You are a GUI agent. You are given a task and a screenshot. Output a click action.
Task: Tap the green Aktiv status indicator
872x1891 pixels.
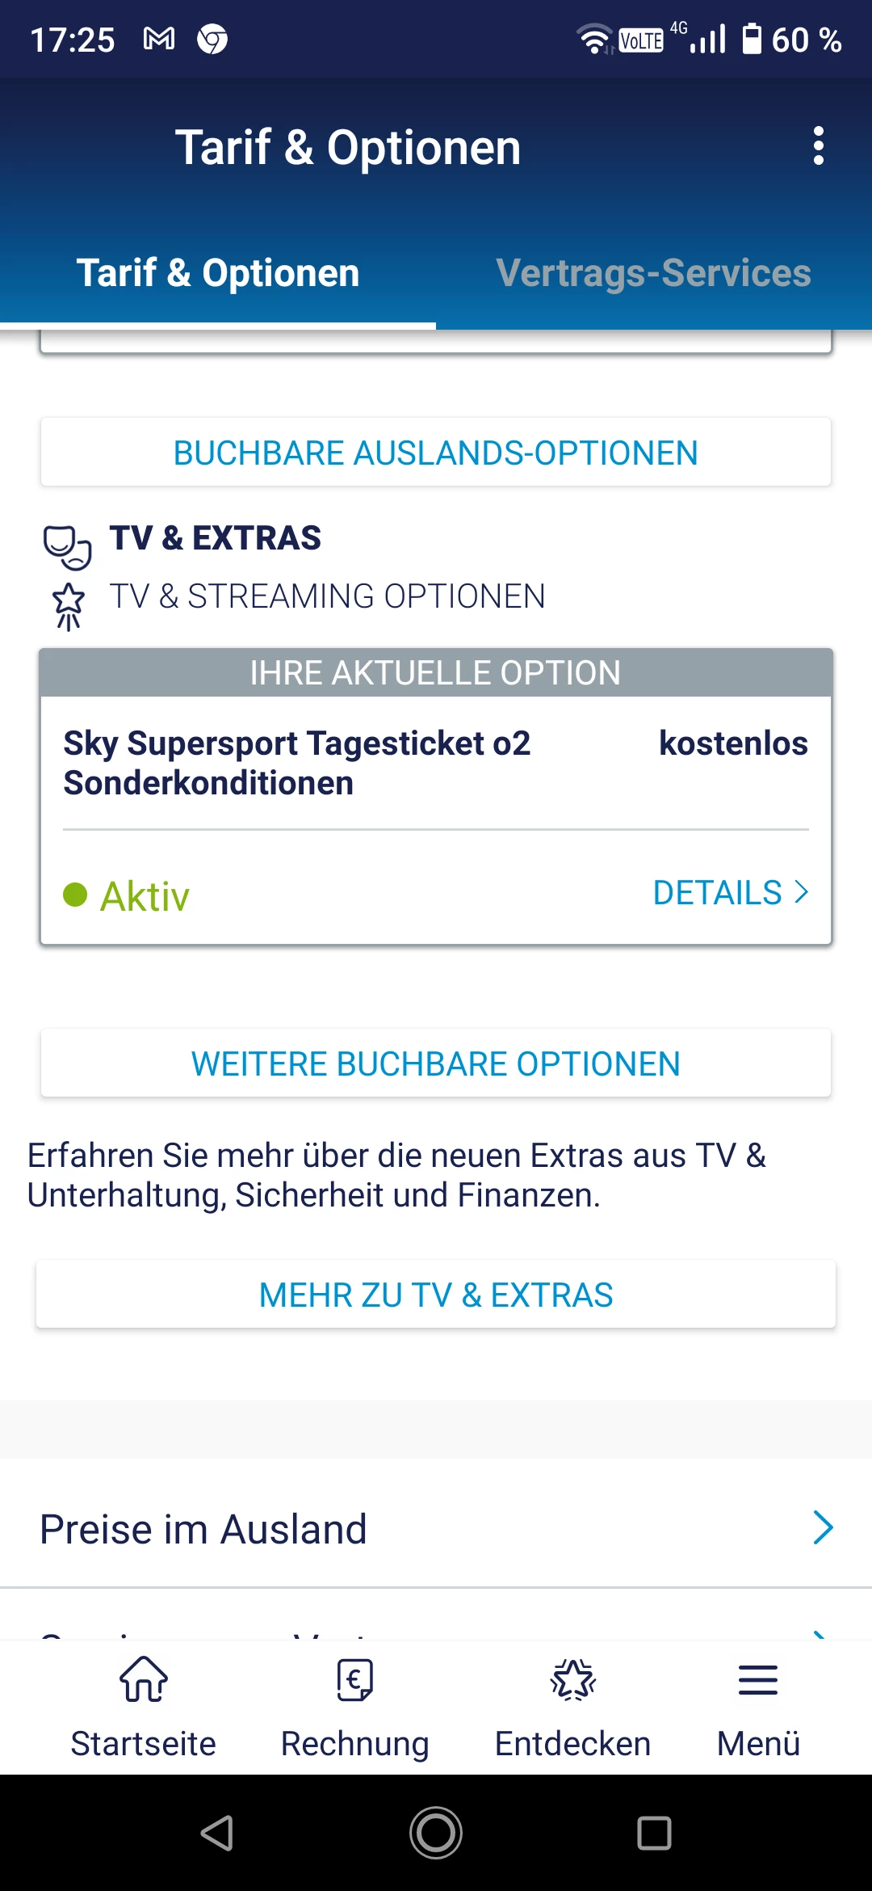click(x=75, y=895)
